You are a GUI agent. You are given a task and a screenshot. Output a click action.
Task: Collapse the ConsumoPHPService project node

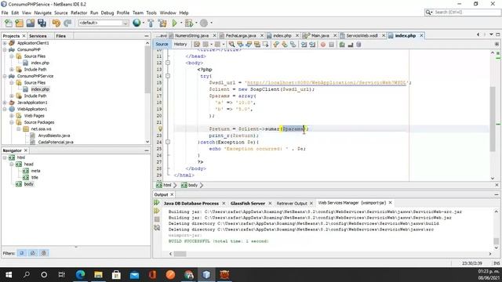[5, 76]
